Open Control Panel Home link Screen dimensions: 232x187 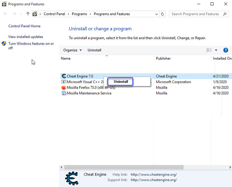(x=24, y=26)
